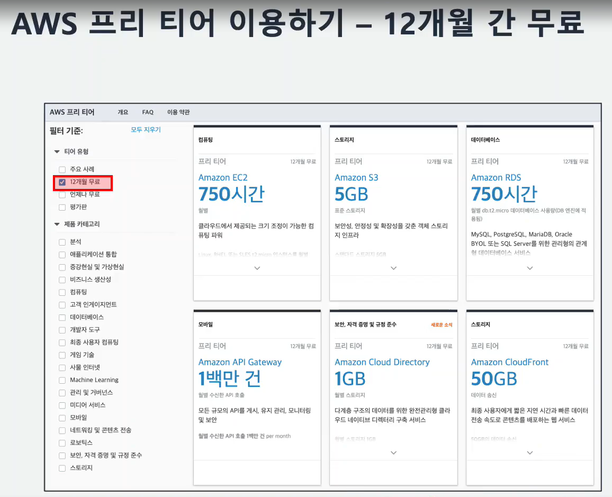The height and width of the screenshot is (497, 612).
Task: Expand the Amazon S3 card details chevron
Action: 393,268
